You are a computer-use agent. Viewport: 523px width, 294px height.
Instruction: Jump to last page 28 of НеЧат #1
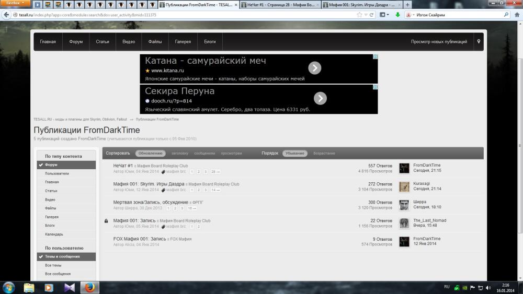pos(215,171)
